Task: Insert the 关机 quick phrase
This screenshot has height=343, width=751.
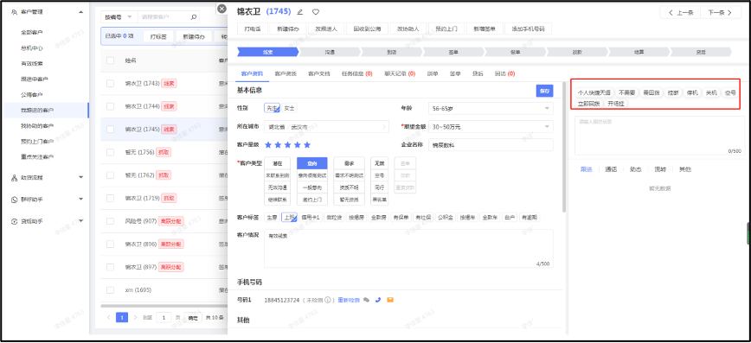Action: 711,92
